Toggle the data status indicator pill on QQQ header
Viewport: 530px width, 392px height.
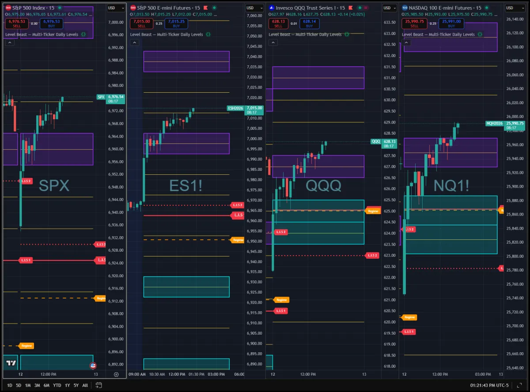[363, 8]
